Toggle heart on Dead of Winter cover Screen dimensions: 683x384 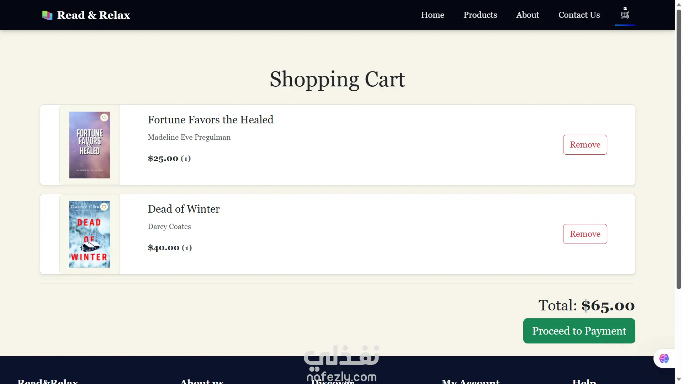click(104, 207)
